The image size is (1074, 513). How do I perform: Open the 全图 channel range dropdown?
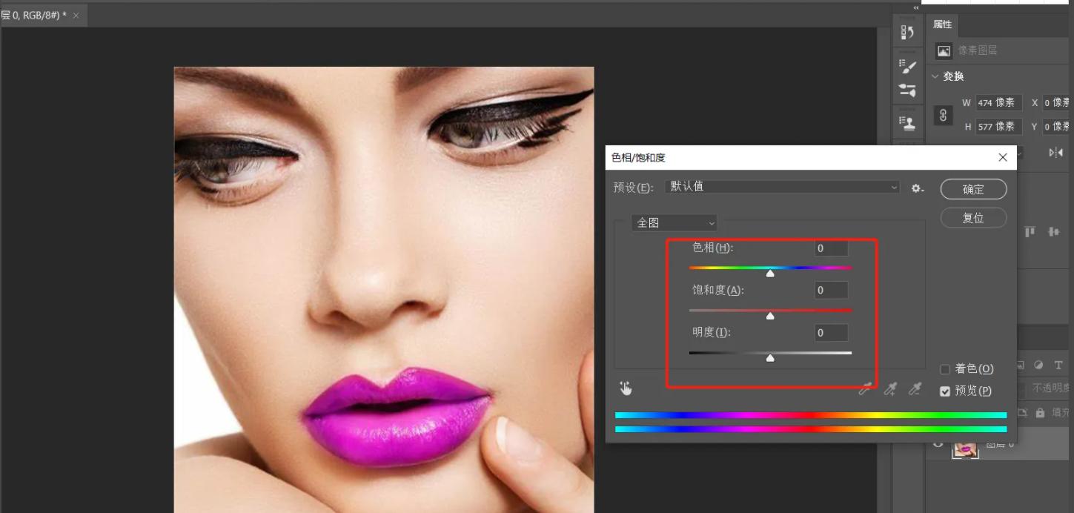click(x=674, y=222)
